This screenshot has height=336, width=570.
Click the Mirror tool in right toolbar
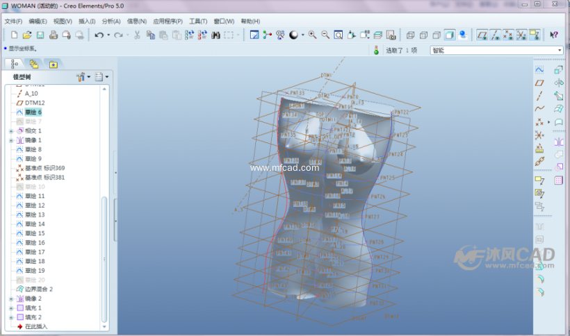point(559,142)
